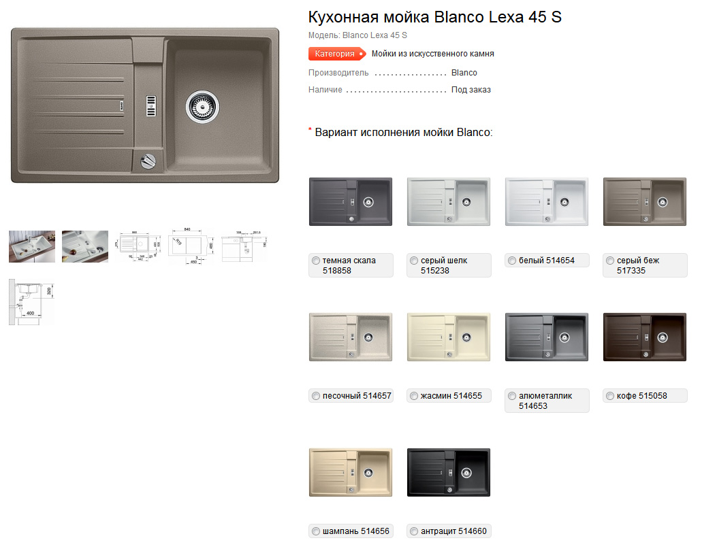Image resolution: width=717 pixels, height=551 pixels.
Task: Click the black anthracite sink swatch image
Action: click(449, 472)
